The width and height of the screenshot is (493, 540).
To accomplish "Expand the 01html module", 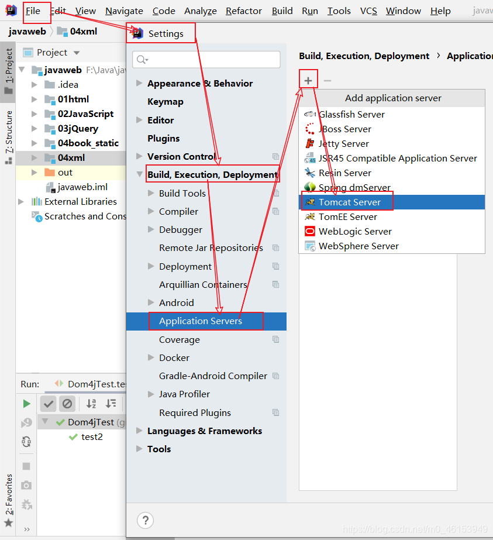I will pyautogui.click(x=34, y=99).
